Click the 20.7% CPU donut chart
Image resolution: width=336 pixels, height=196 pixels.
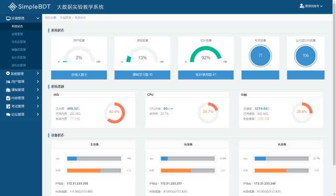pyautogui.click(x=208, y=113)
